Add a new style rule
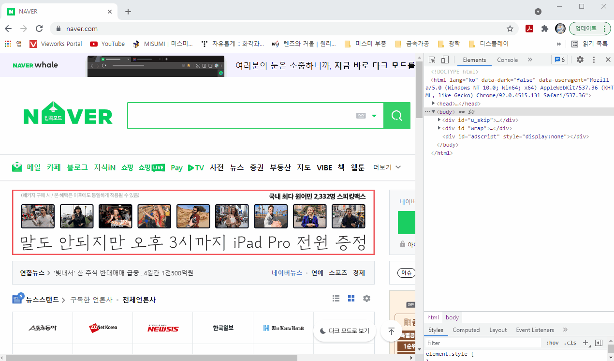Image resolution: width=614 pixels, height=361 pixels. (585, 343)
